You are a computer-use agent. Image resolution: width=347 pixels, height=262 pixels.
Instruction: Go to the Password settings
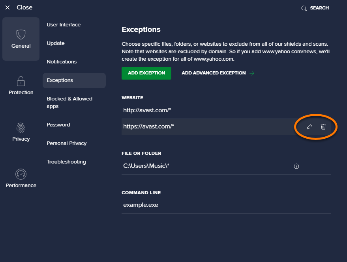(x=58, y=124)
